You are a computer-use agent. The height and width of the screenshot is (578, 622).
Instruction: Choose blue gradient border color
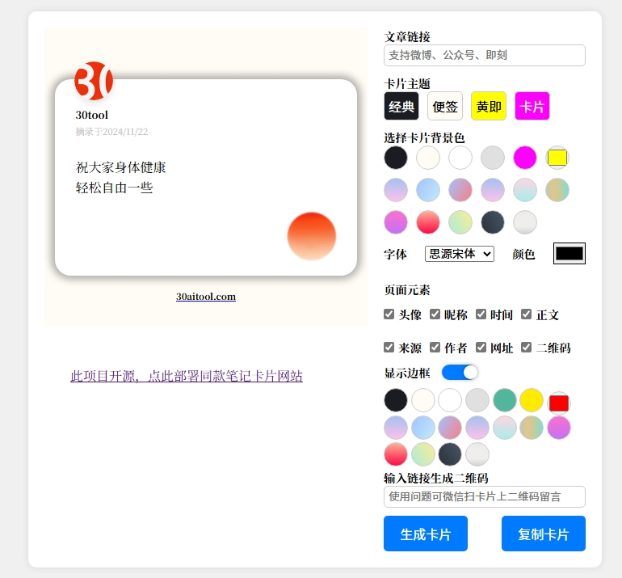coord(422,428)
